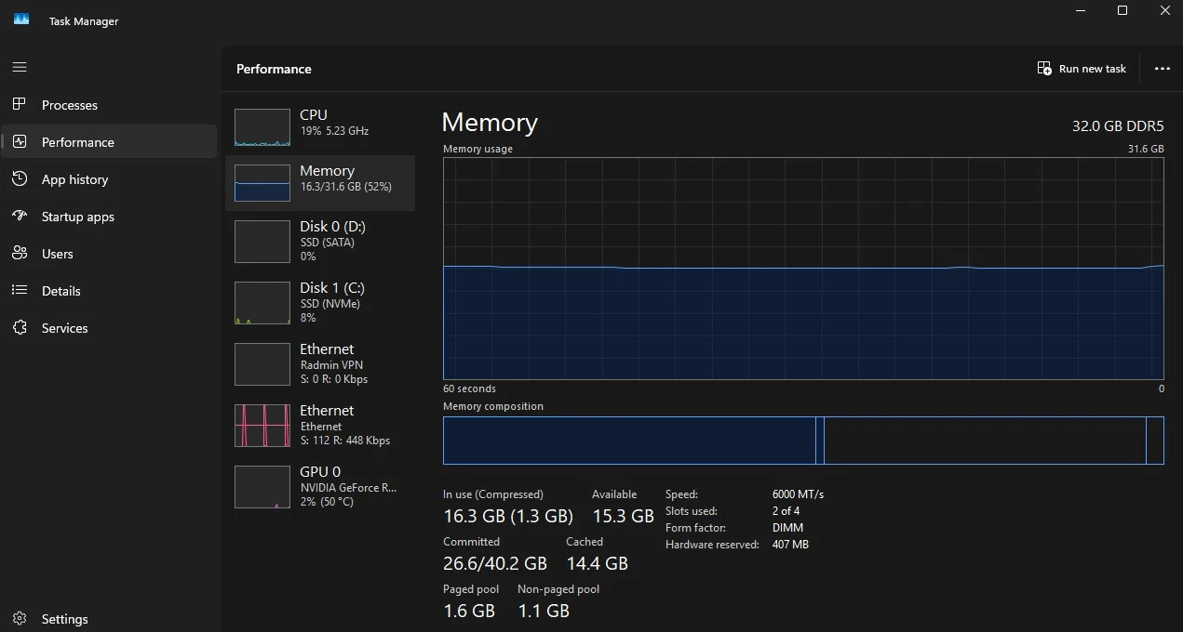Click S: 112 R: 448 Kbps text
This screenshot has height=632, width=1183.
[x=345, y=441]
